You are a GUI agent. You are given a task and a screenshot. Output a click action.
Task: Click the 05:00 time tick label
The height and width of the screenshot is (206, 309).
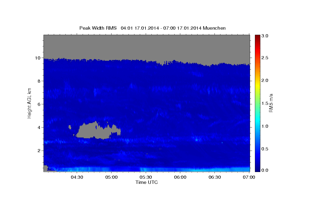click(111, 177)
